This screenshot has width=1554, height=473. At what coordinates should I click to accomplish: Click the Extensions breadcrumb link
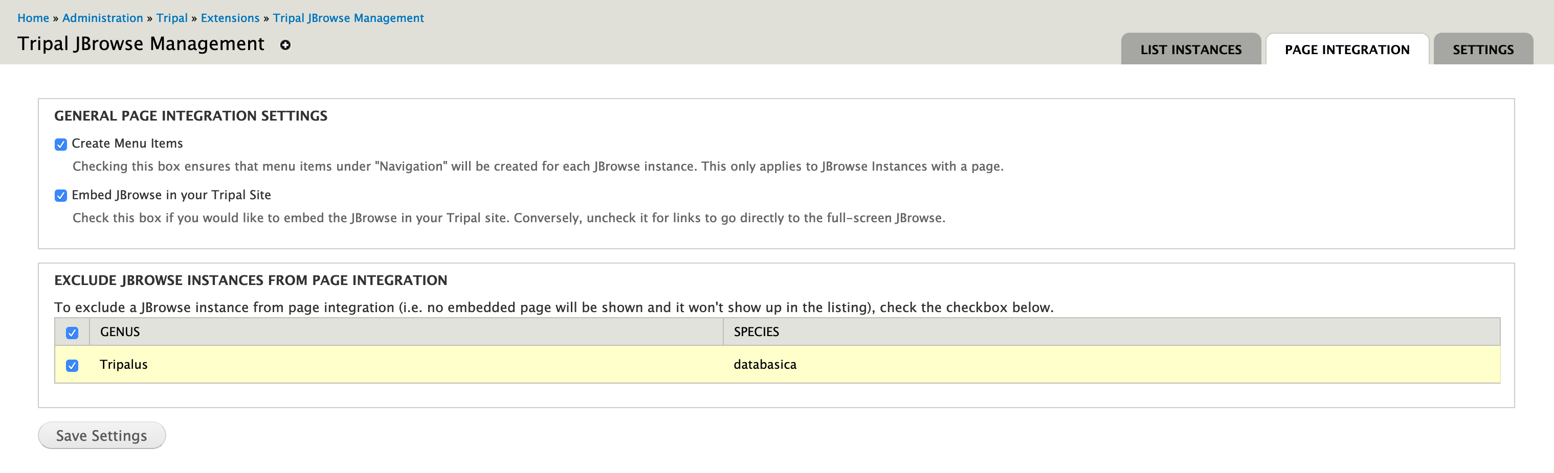[230, 18]
